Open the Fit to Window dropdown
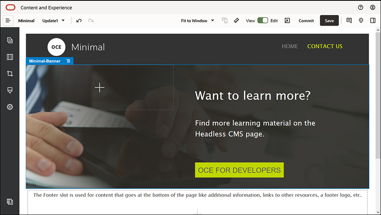The height and width of the screenshot is (215, 381). [197, 21]
